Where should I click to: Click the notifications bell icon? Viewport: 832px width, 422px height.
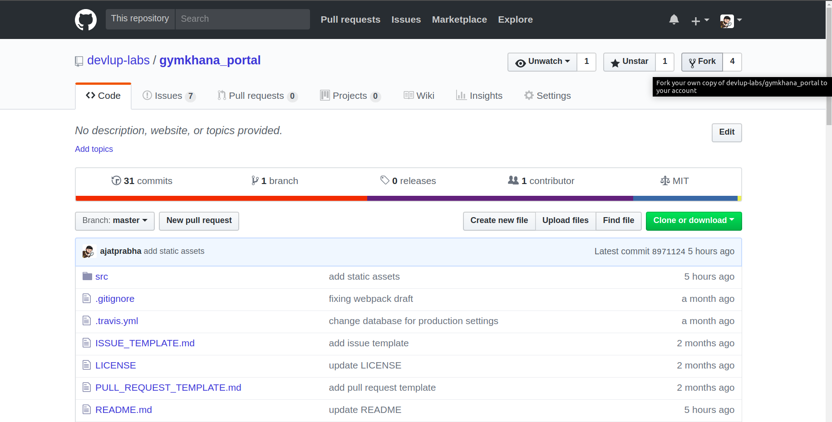pos(674,19)
